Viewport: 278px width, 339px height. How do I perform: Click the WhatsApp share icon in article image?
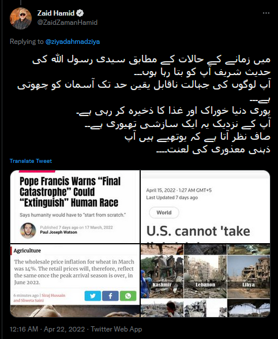(128, 296)
